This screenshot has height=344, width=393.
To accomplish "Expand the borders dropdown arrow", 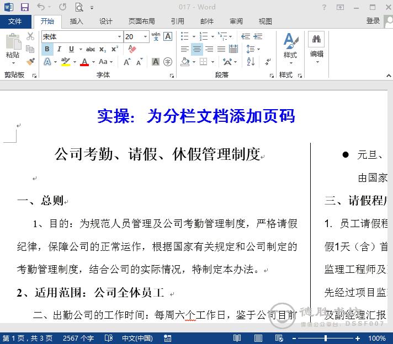I will [213, 62].
